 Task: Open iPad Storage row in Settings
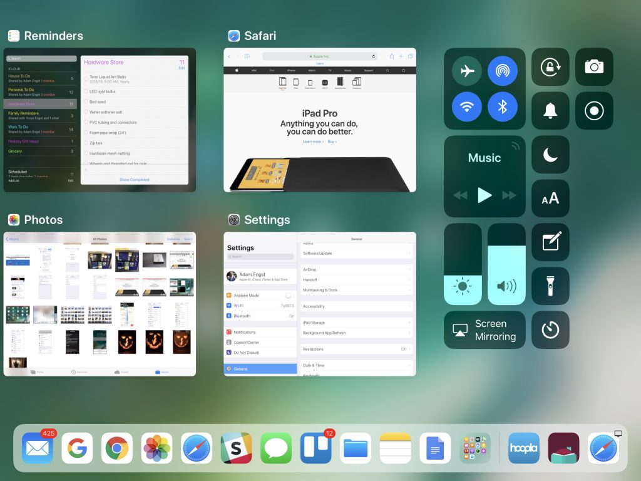point(356,323)
